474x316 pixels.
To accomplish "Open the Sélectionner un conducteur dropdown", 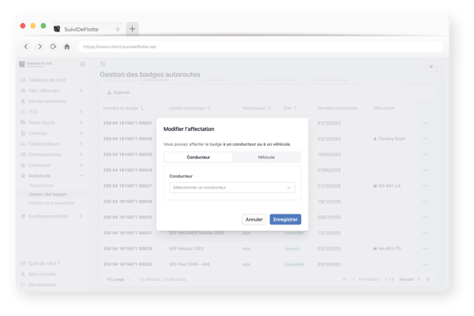I will [232, 188].
